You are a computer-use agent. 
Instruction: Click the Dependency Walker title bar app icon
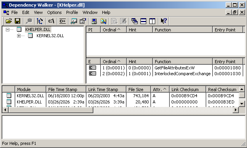(x=5, y=5)
